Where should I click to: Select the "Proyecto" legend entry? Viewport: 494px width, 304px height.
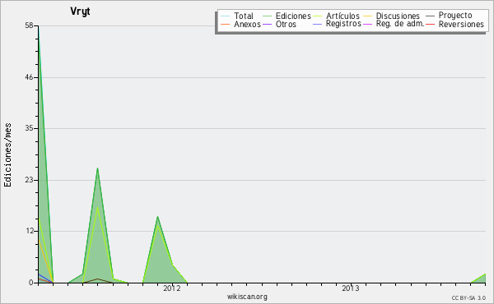point(455,16)
